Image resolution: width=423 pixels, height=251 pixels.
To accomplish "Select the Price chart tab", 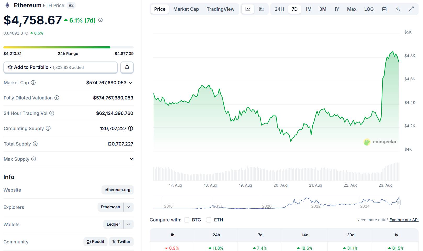I will coord(160,9).
